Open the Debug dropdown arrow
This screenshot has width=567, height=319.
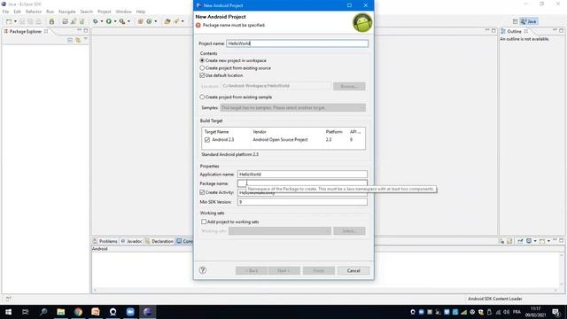[x=102, y=21]
